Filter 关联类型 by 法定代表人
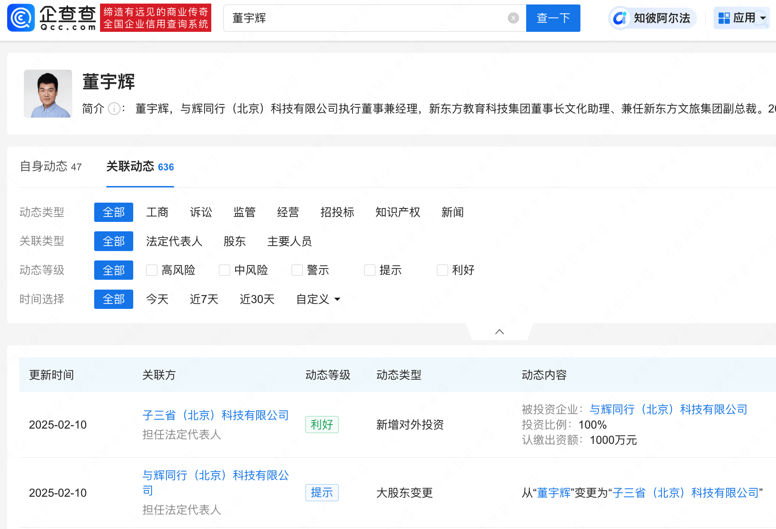The width and height of the screenshot is (776, 529). click(174, 241)
